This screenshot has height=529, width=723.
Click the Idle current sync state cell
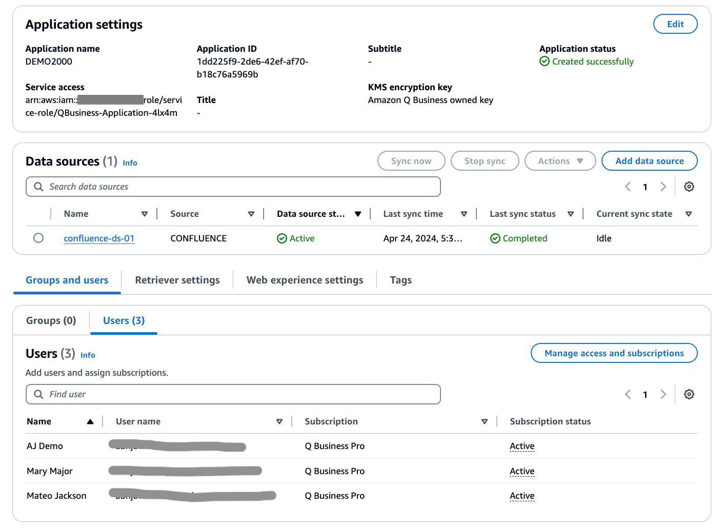coord(604,238)
